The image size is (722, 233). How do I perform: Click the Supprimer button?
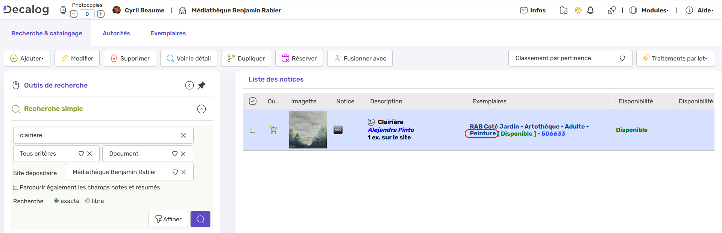point(130,58)
